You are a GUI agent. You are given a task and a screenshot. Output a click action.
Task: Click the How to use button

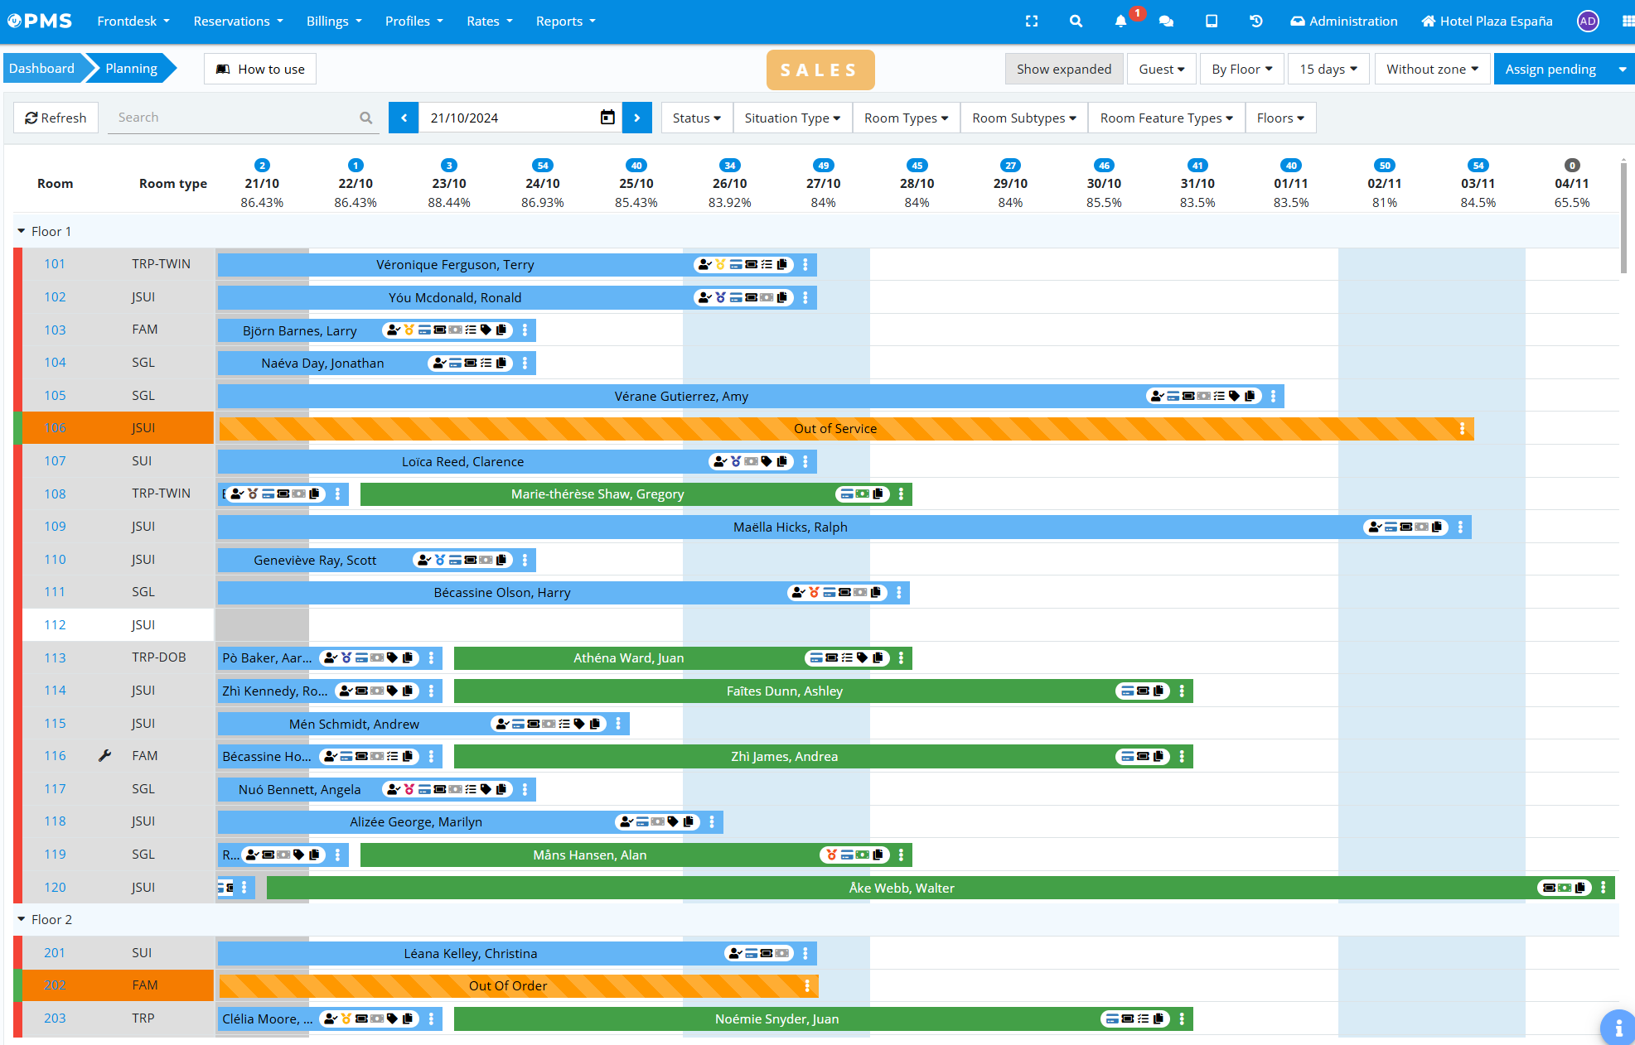pyautogui.click(x=260, y=70)
